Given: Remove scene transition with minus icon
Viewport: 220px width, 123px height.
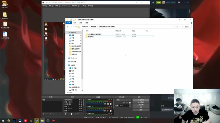Looking at the screenshot, I should coord(127,103).
